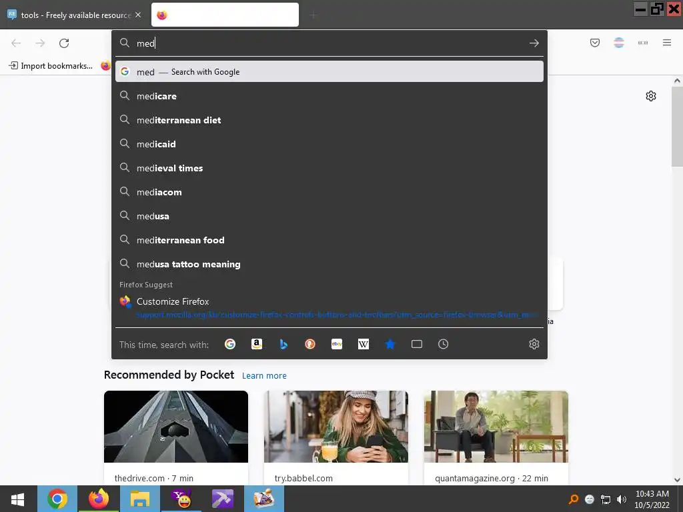The height and width of the screenshot is (512, 683).
Task: Search bookmarks via the blue star icon
Action: coord(390,345)
